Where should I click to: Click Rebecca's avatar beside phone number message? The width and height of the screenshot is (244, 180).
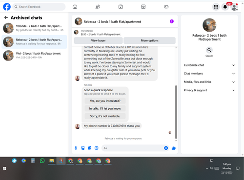tap(77, 126)
